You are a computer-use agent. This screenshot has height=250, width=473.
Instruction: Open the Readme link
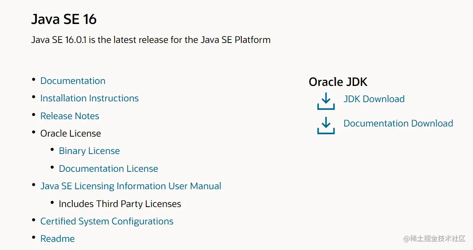(57, 239)
